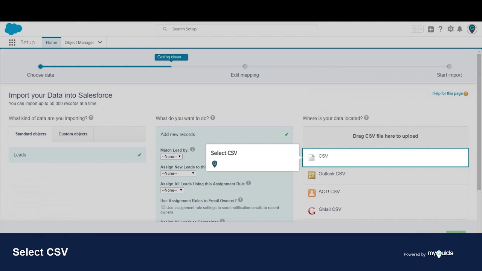Viewport: 482px width, 271px height.
Task: Click the favorites star icon
Action: [414, 29]
